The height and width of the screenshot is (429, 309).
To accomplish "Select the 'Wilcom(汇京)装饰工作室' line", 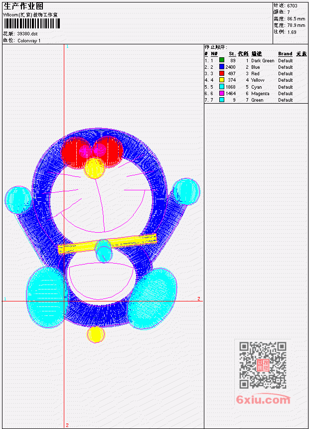I will (x=30, y=15).
